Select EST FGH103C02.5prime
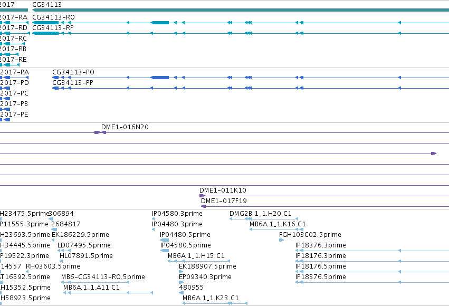Screen dimensions: 449x306 pos(310,235)
